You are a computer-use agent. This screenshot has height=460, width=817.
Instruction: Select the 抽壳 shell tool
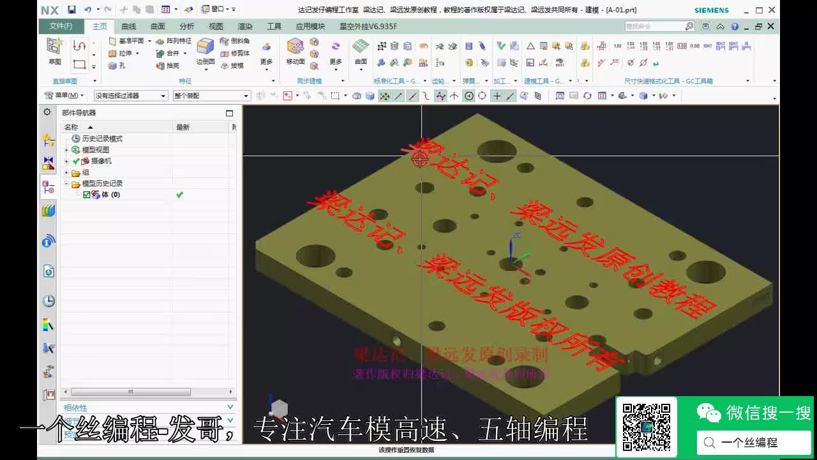(169, 65)
